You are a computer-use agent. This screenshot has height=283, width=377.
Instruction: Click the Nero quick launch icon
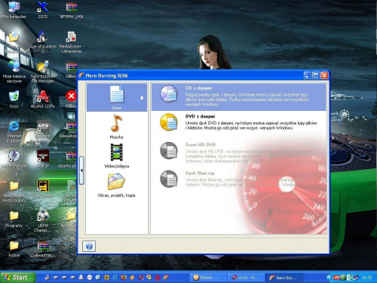coord(166,277)
